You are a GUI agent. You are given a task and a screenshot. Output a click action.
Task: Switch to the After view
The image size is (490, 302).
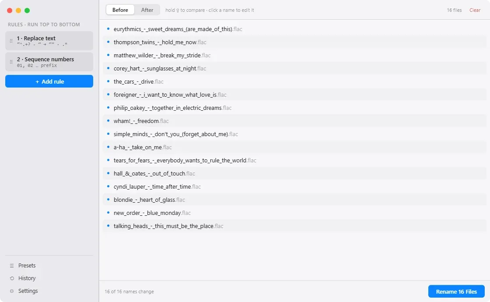pos(147,10)
